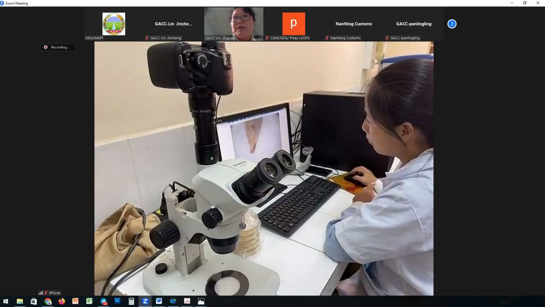Switch to Microsoft Word in the taskbar
The height and width of the screenshot is (307, 545).
[159, 301]
